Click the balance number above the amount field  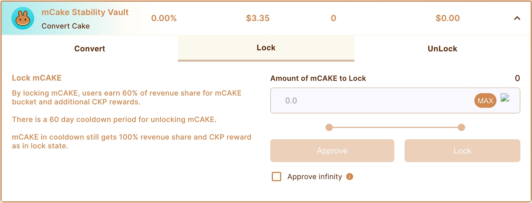click(x=517, y=78)
